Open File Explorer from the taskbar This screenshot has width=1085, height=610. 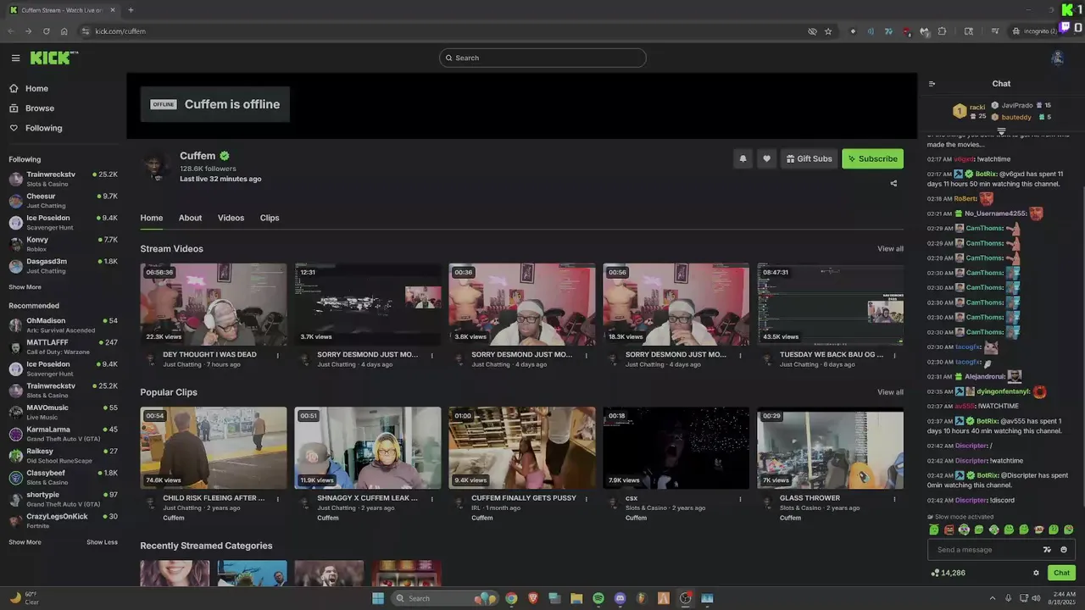click(576, 598)
